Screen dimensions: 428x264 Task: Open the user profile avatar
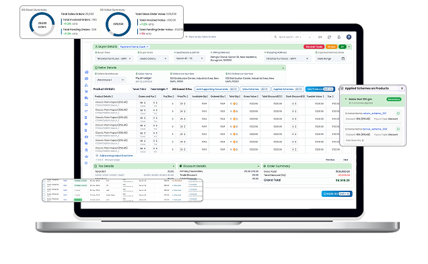click(349, 37)
